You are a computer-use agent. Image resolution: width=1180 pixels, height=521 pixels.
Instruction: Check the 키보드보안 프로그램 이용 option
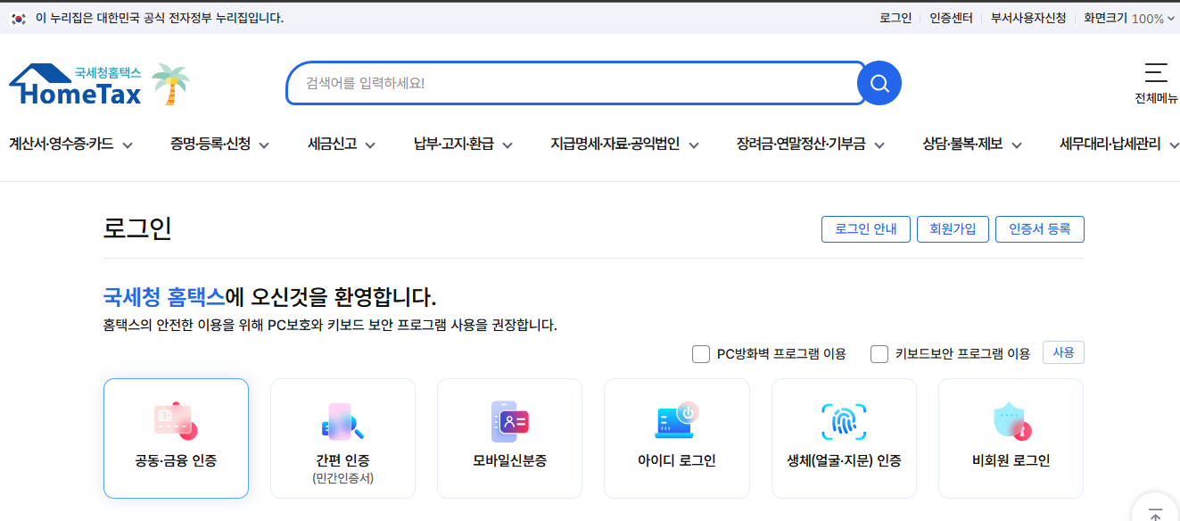pyautogui.click(x=879, y=353)
